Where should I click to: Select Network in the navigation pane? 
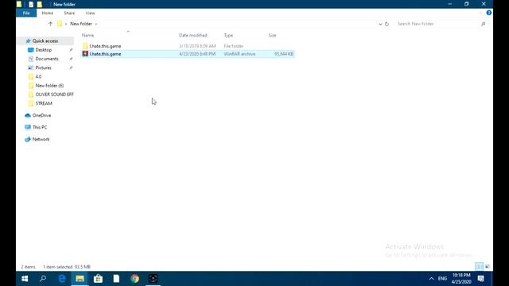(41, 139)
